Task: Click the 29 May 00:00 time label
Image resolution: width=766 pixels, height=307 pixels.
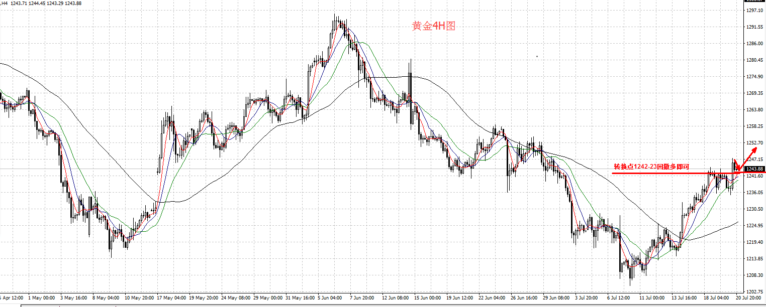Action: 267,297
